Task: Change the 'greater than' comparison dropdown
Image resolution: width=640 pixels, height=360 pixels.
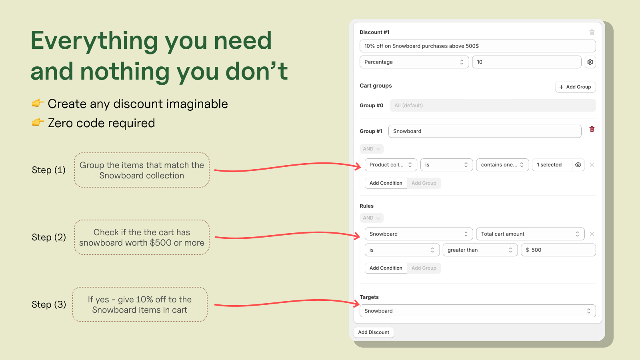Action: point(480,250)
